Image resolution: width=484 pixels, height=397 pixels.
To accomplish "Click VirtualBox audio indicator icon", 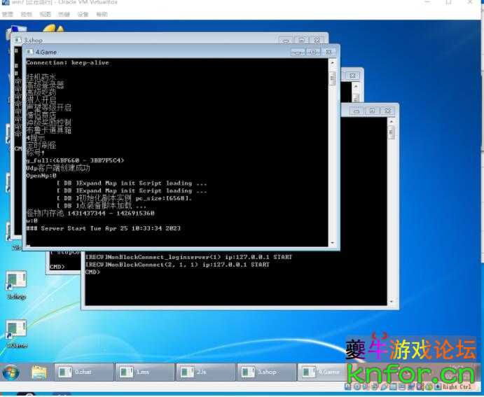I will click(x=365, y=386).
